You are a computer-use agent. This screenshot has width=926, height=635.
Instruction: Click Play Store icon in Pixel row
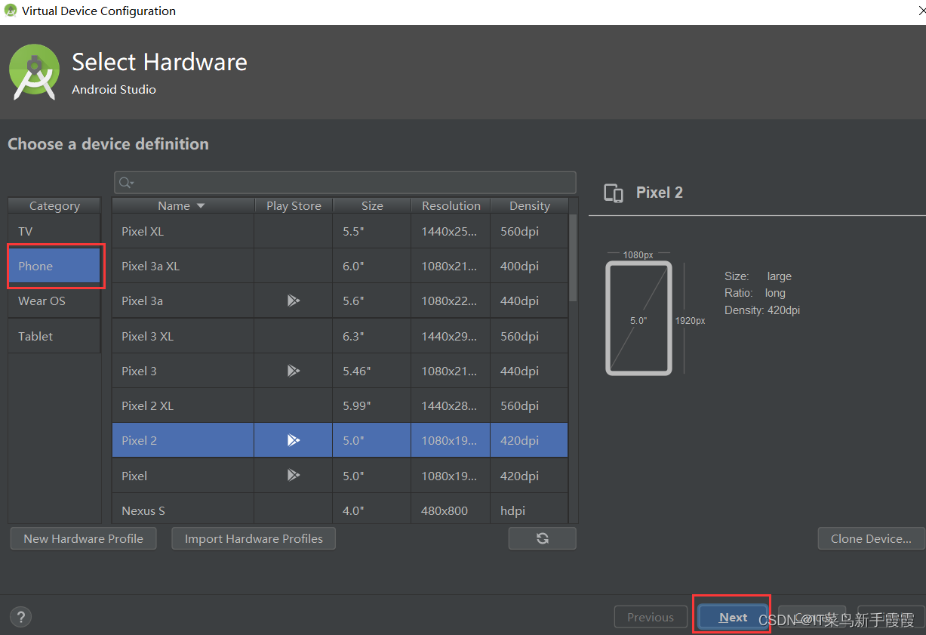click(294, 476)
